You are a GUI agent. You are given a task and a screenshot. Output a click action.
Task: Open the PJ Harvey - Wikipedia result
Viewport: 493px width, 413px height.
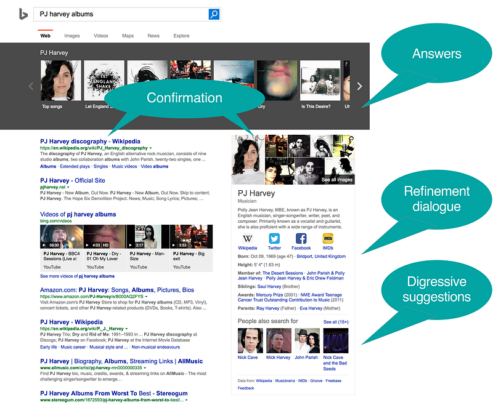[71, 323]
